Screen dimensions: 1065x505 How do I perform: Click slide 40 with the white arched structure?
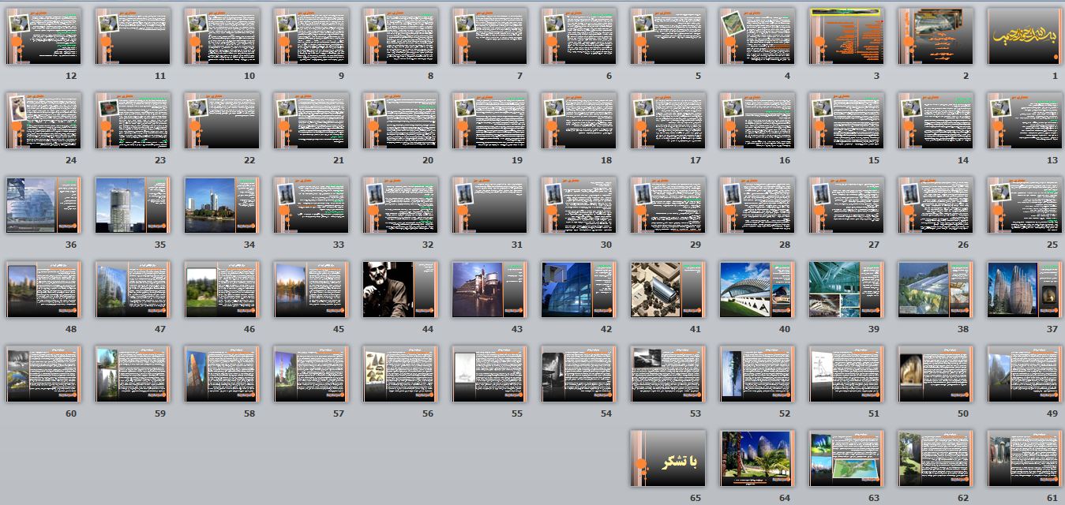(757, 290)
